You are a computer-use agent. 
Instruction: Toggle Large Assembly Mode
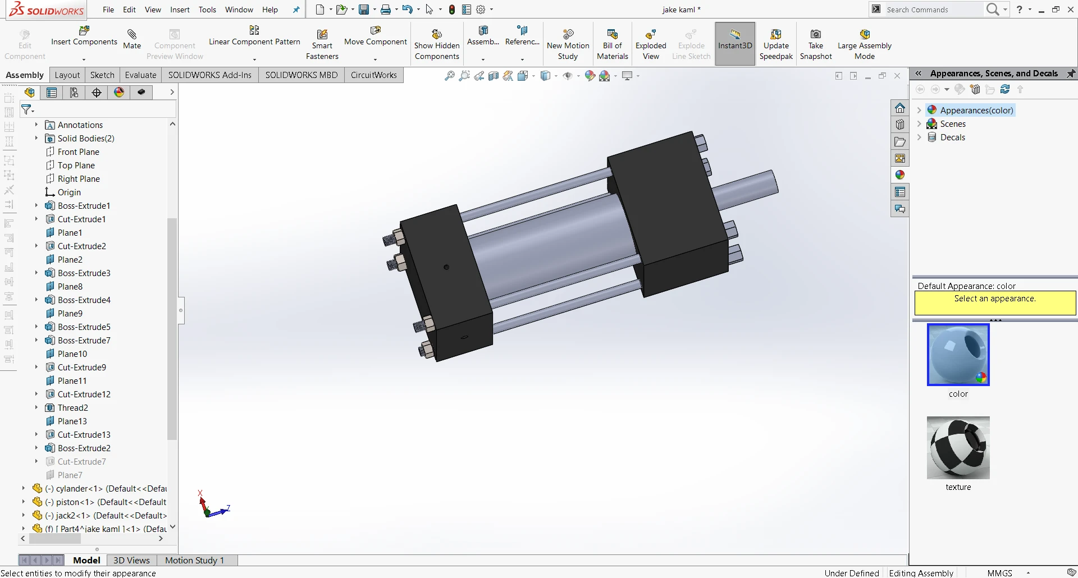865,35
